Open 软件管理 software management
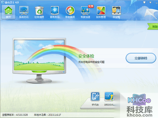The height and width of the screenshot is (118, 158). tap(101, 12)
